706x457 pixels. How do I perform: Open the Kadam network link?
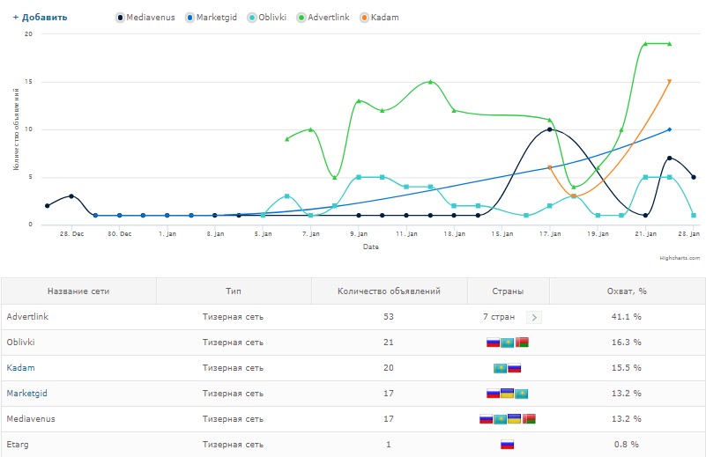[20, 367]
